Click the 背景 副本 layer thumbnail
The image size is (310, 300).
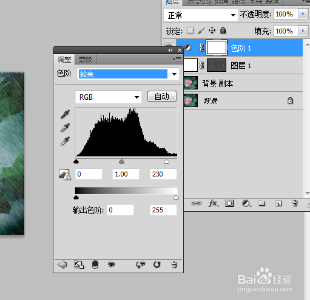pos(190,83)
